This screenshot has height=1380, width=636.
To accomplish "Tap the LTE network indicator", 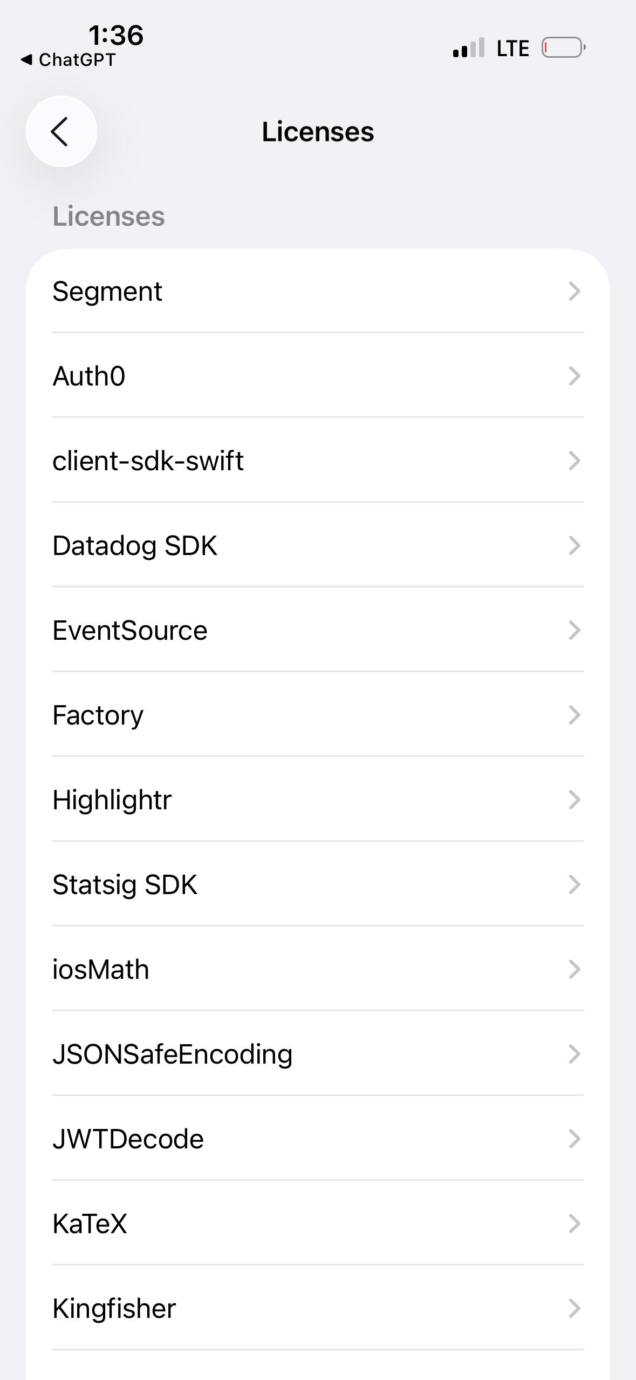I will pos(512,49).
